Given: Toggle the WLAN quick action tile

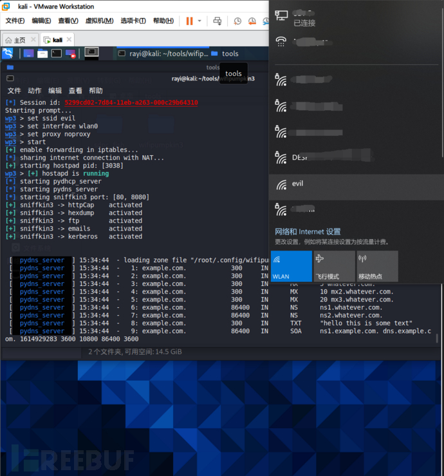Looking at the screenshot, I should (x=291, y=266).
